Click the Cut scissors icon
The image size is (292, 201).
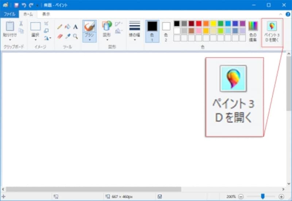coord(21,23)
